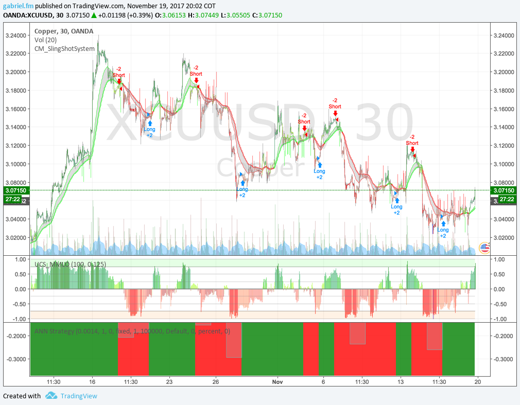The image size is (520, 405).
Task: Click the last Long +2 marker near 3.02
Action: pyautogui.click(x=443, y=230)
